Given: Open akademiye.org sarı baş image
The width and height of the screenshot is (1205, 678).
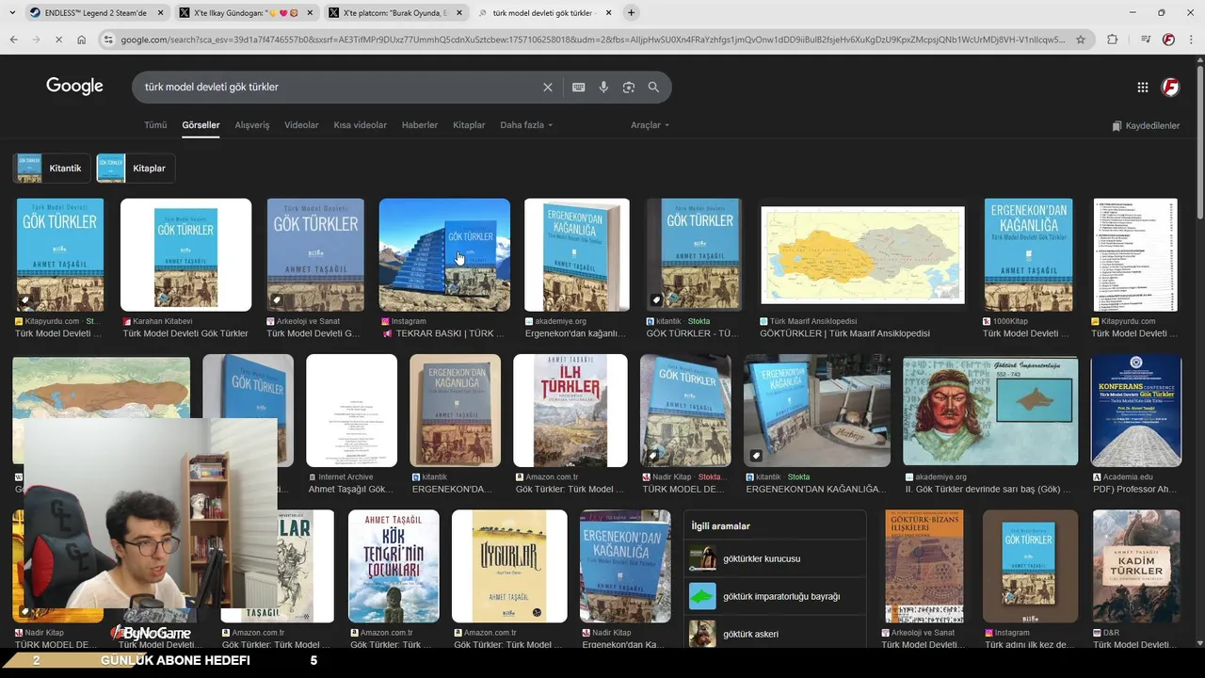Looking at the screenshot, I should (990, 411).
